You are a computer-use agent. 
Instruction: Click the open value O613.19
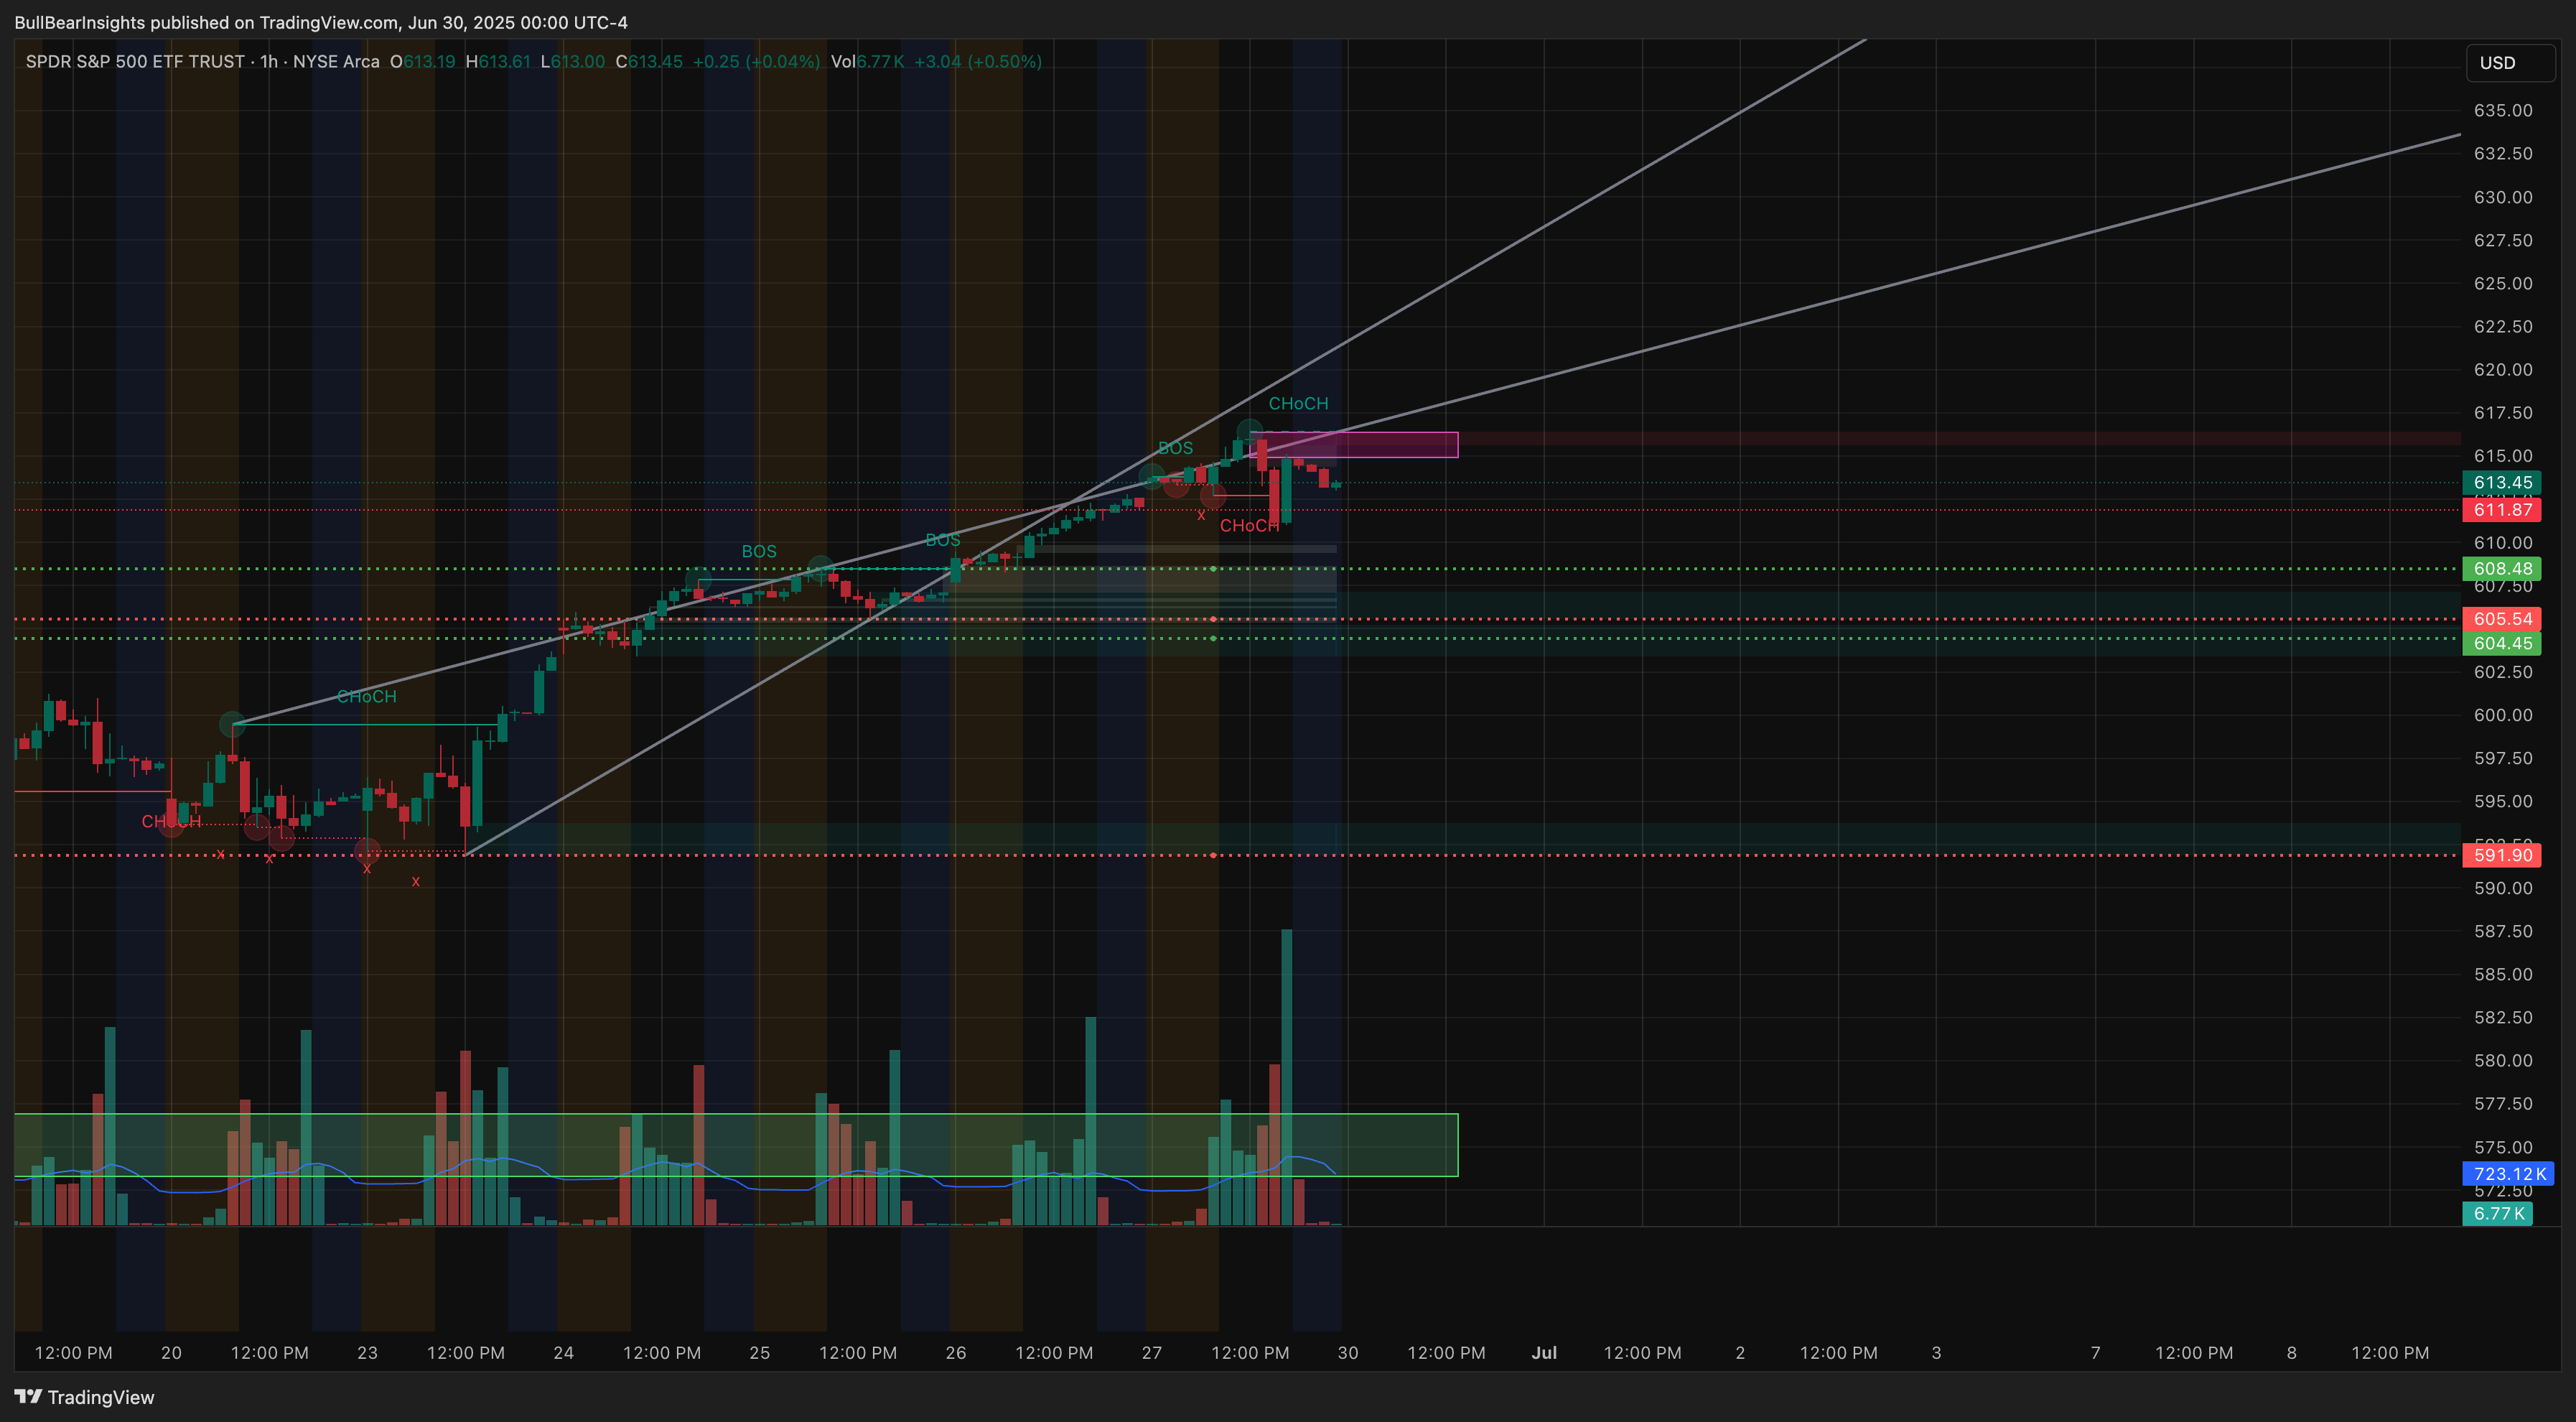click(423, 62)
